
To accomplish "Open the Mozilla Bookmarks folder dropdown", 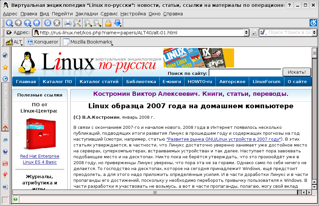I will click(88, 42).
